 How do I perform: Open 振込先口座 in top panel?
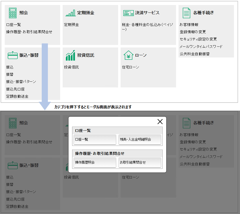point(15,89)
